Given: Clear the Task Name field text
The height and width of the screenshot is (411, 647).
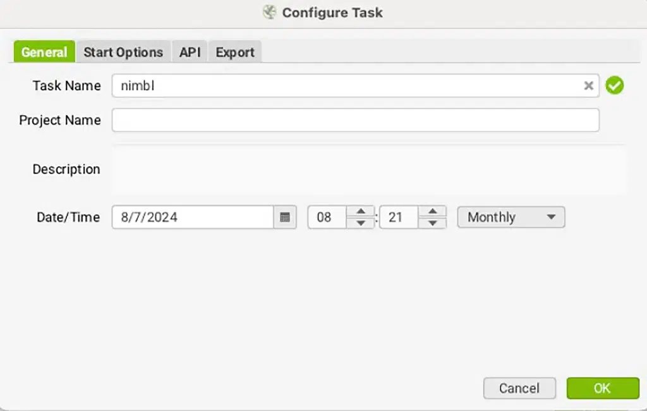Looking at the screenshot, I should 588,86.
